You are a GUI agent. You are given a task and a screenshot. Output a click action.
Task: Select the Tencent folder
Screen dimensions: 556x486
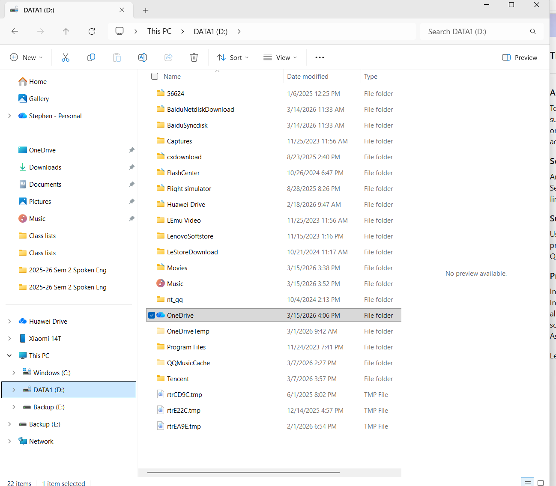[274, 379]
